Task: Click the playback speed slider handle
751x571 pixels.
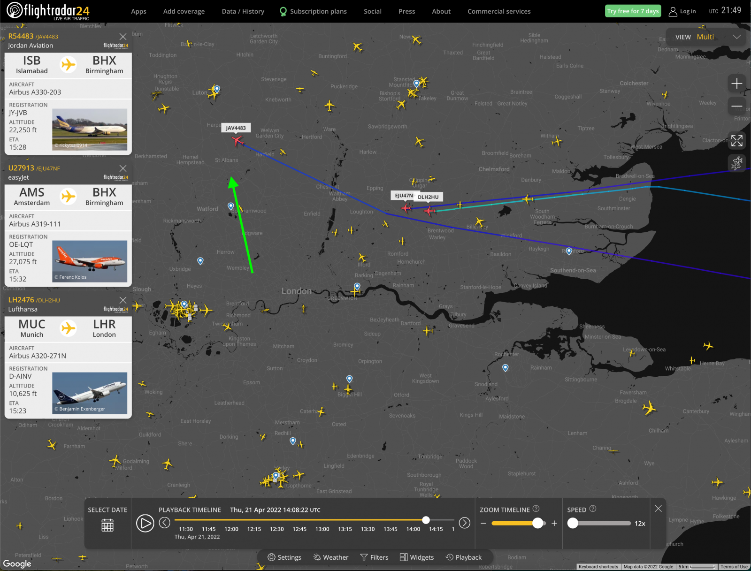Action: (573, 523)
